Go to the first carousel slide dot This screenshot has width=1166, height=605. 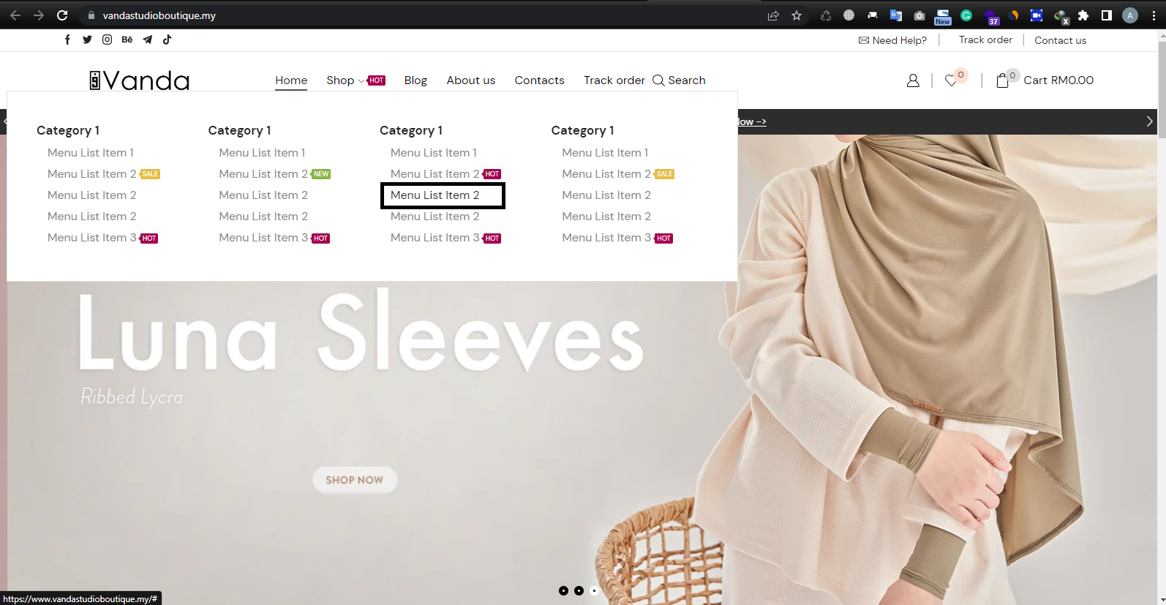click(563, 590)
